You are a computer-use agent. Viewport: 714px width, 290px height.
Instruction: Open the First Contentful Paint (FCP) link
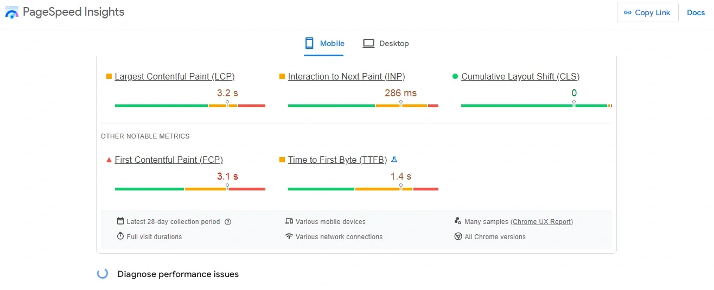[169, 160]
